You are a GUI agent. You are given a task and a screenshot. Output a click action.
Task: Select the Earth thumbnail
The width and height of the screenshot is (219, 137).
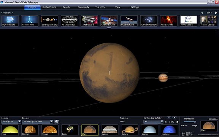(70, 130)
